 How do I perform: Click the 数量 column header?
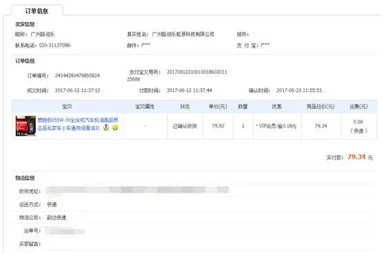(243, 107)
